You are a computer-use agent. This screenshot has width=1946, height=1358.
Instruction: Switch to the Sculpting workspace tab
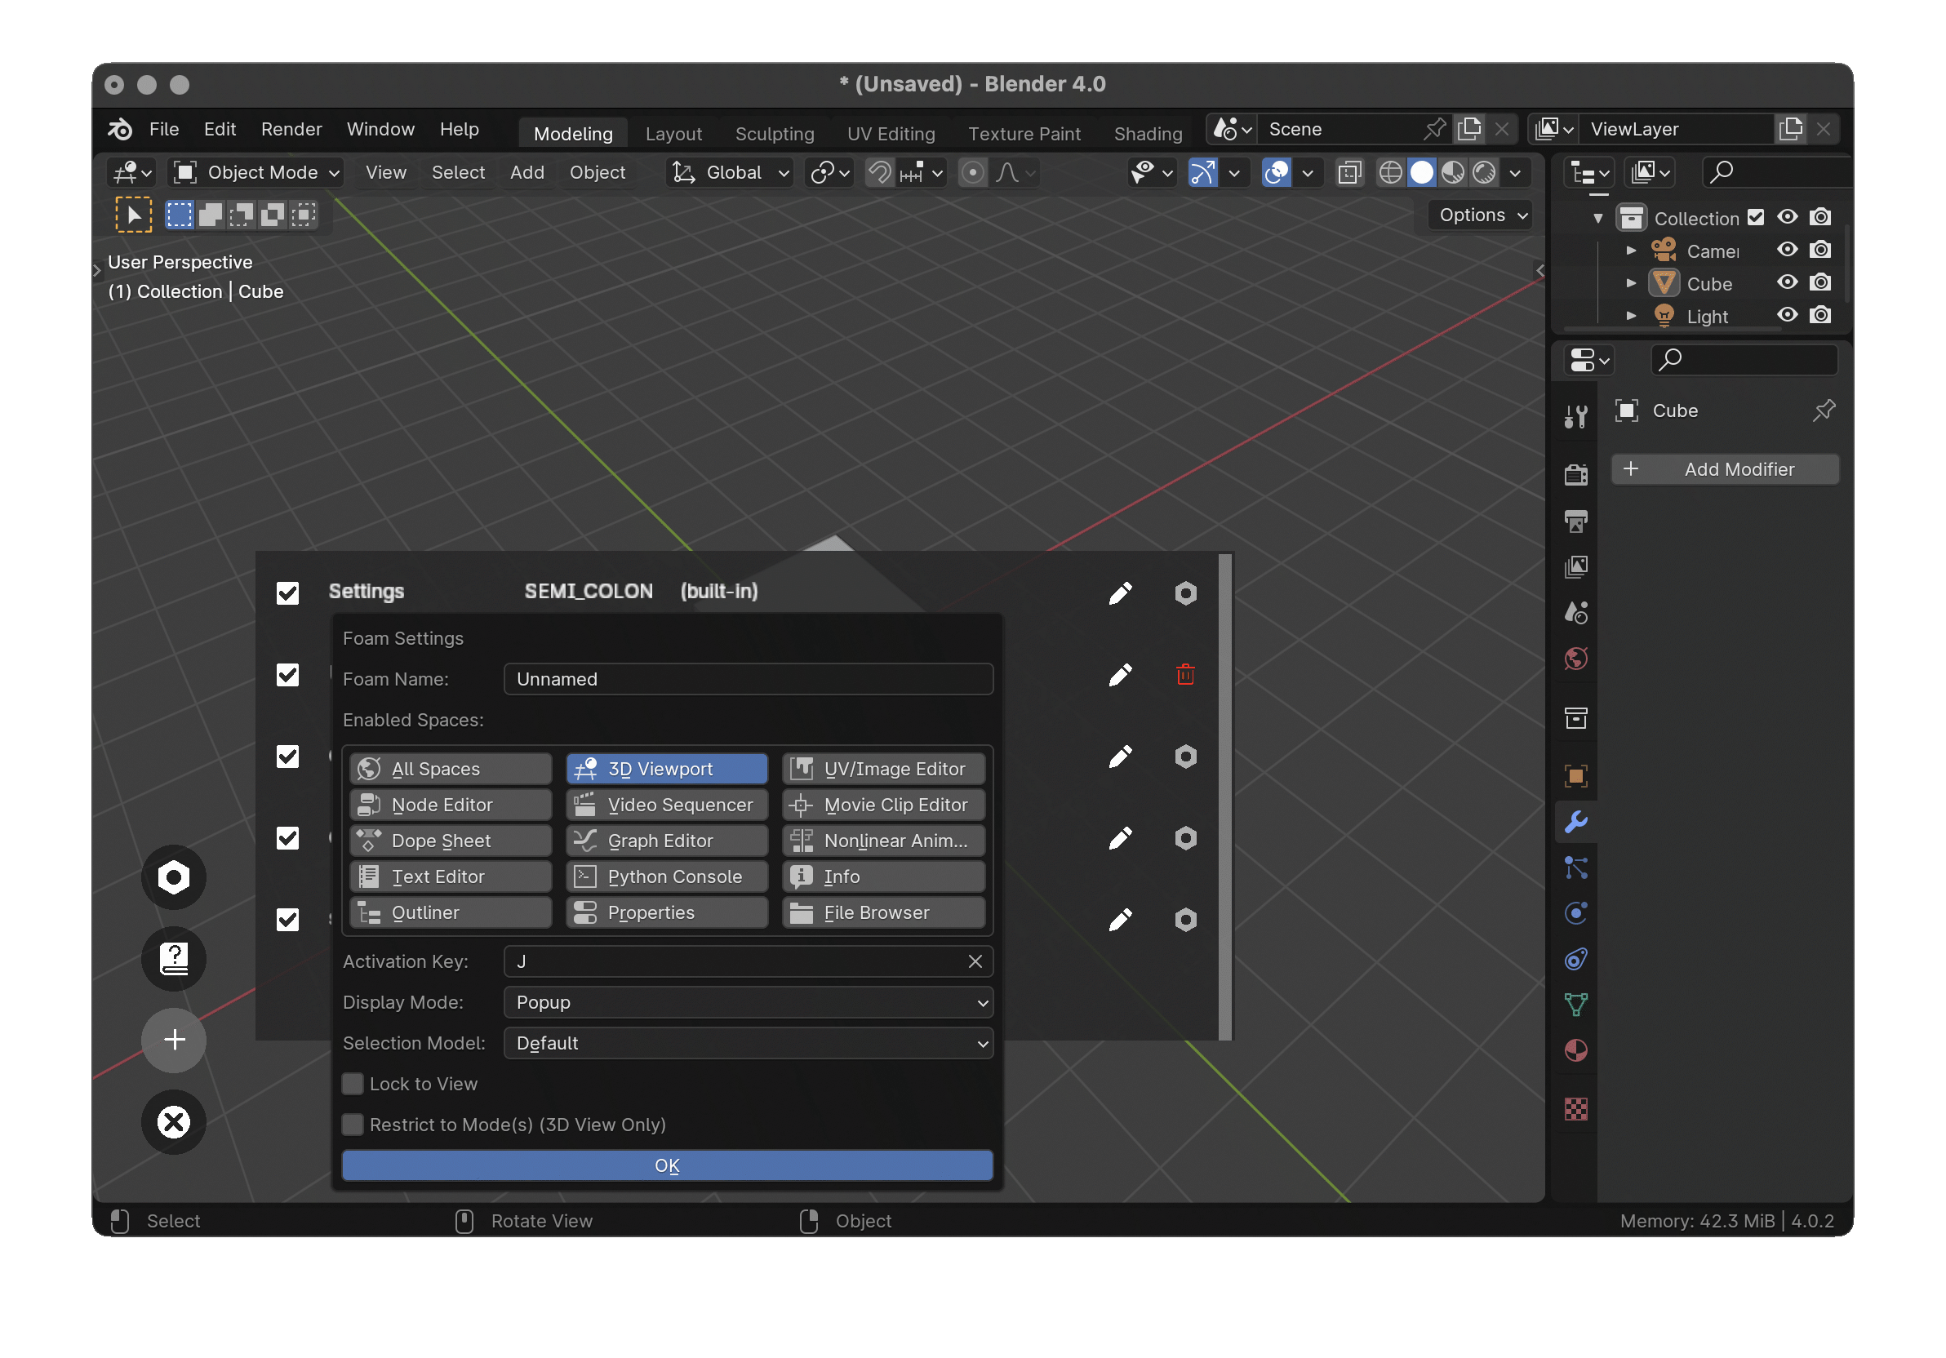point(774,134)
